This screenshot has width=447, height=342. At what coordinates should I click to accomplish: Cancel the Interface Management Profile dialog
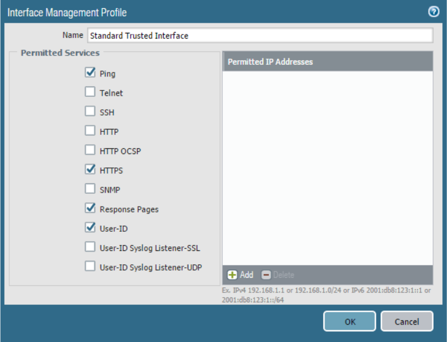pyautogui.click(x=407, y=321)
